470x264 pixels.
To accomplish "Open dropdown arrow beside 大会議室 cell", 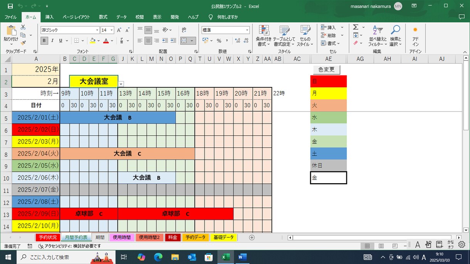I will click(121, 84).
